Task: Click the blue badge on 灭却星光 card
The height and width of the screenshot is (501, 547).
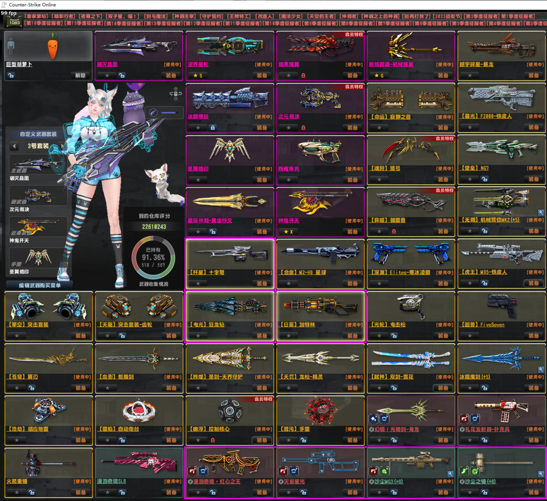Action: [294, 471]
